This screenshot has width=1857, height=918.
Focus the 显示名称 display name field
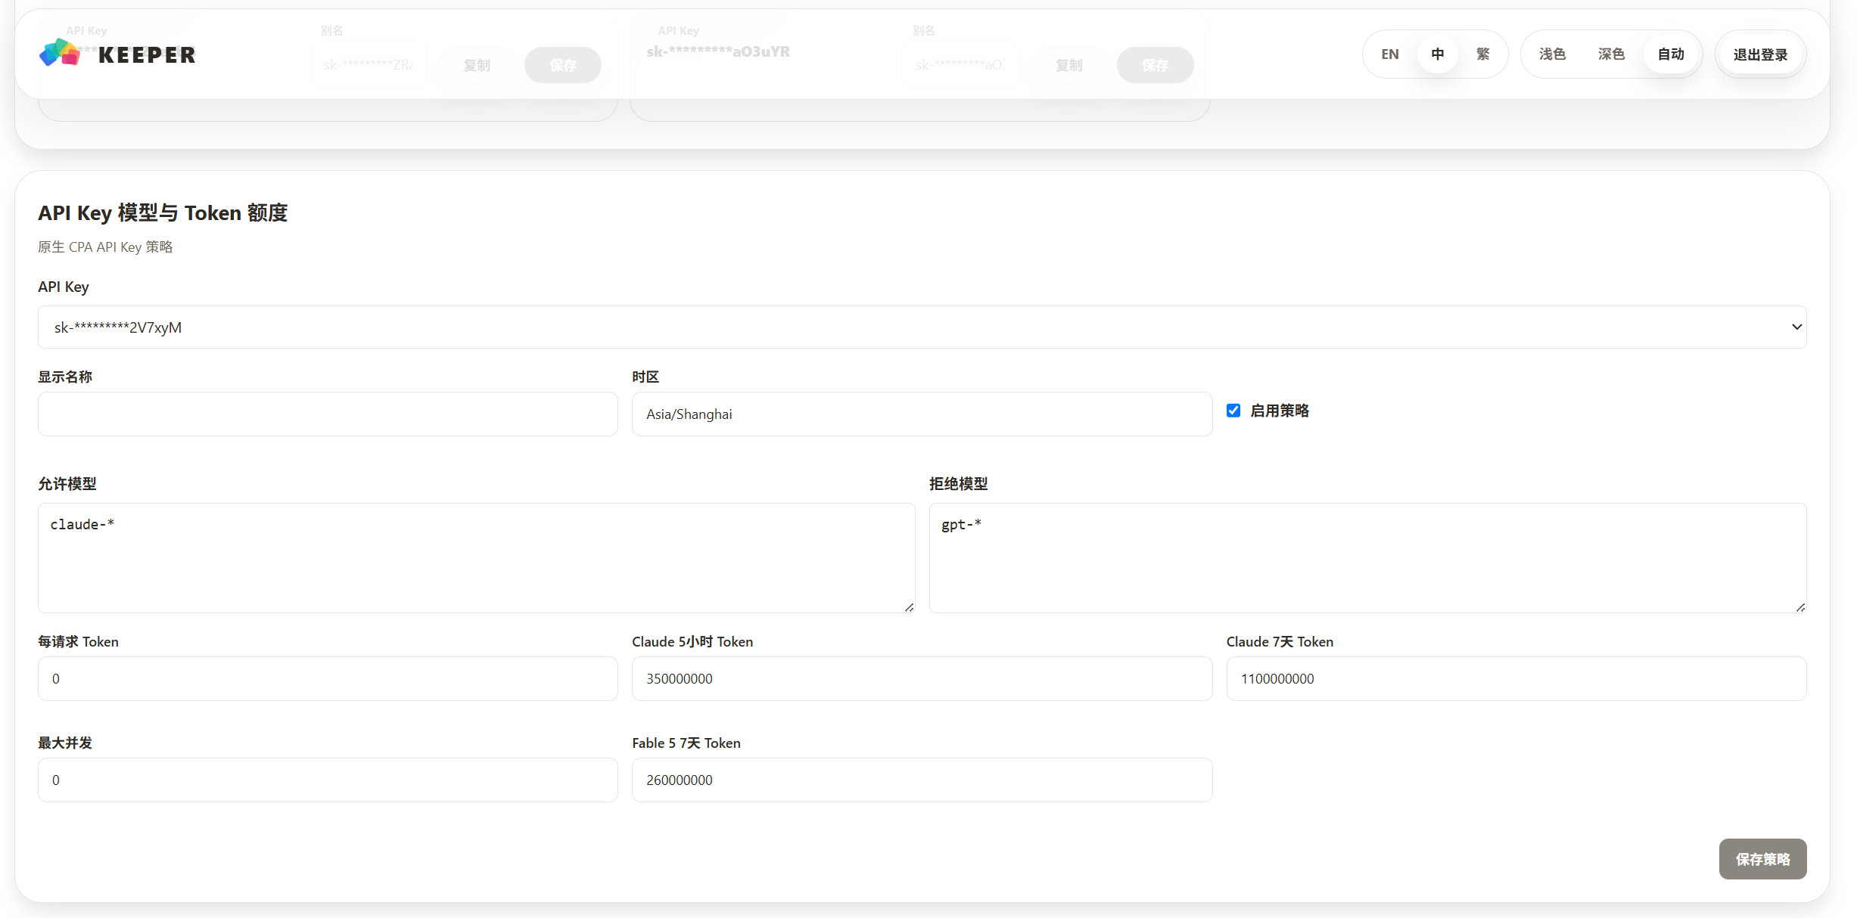pyautogui.click(x=328, y=414)
